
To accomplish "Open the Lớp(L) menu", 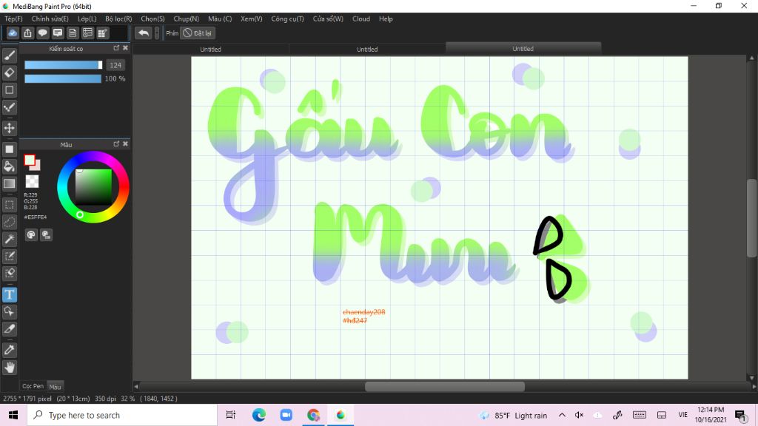I will click(87, 18).
